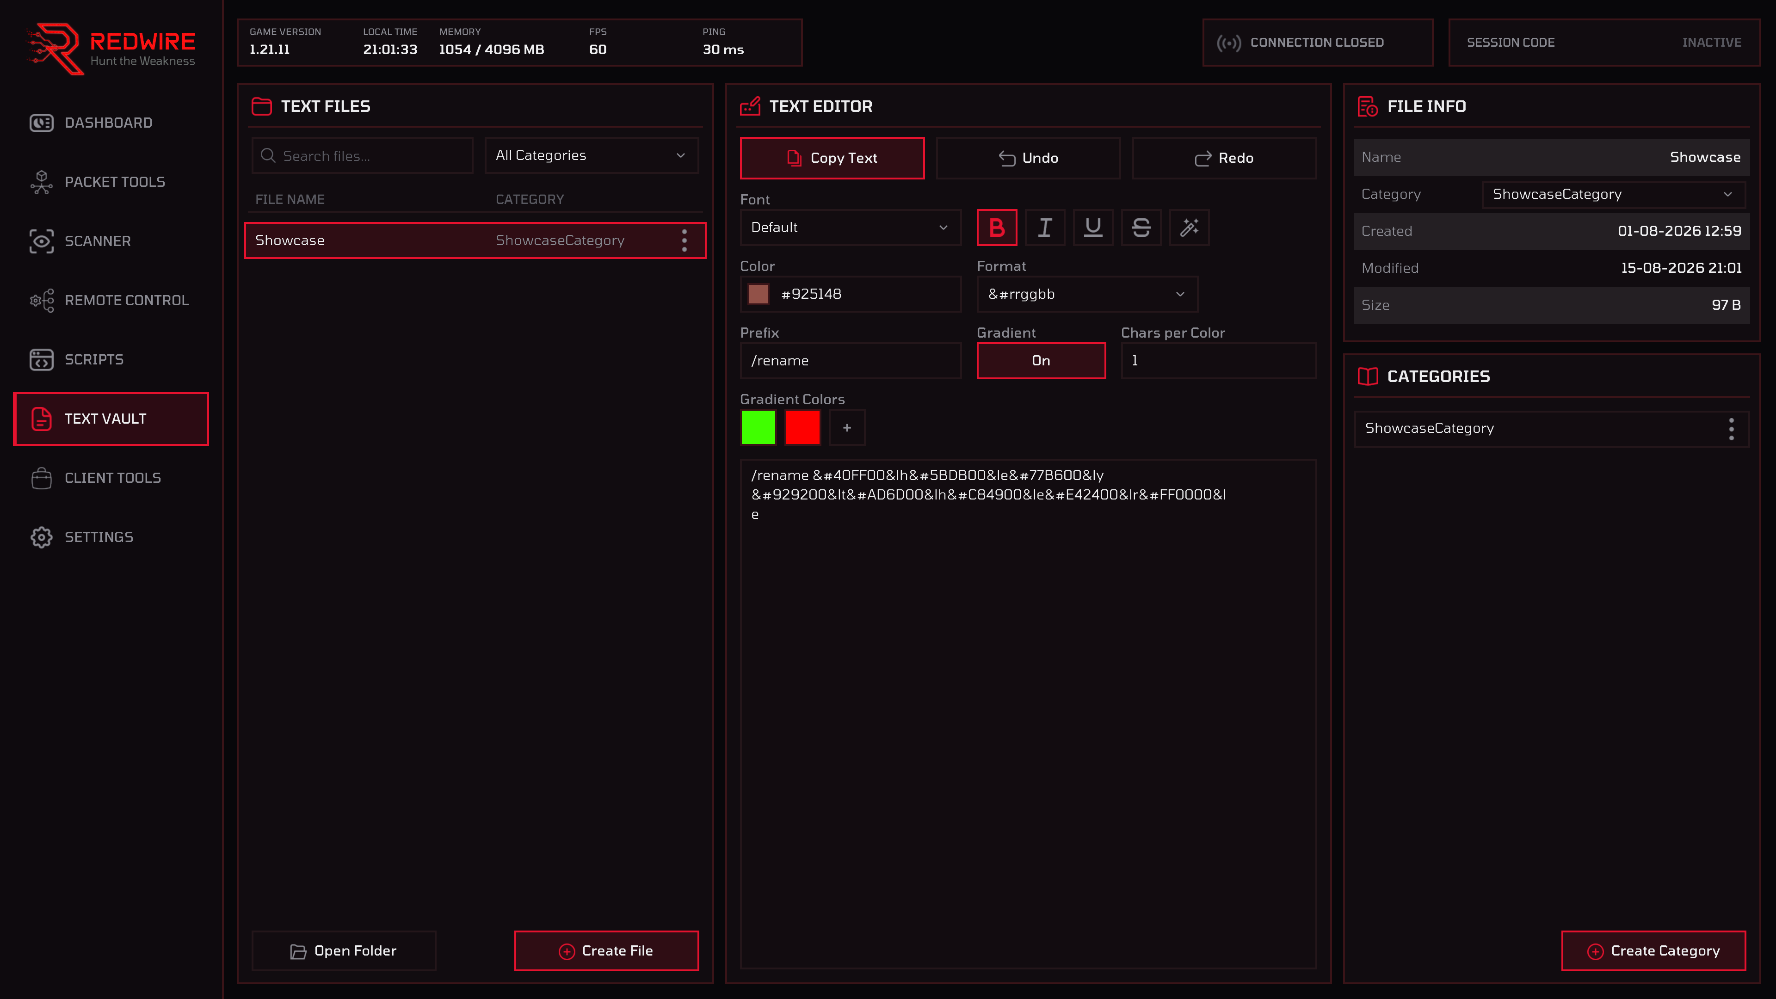Click the Size value 97 B
The image size is (1776, 999).
click(1726, 305)
